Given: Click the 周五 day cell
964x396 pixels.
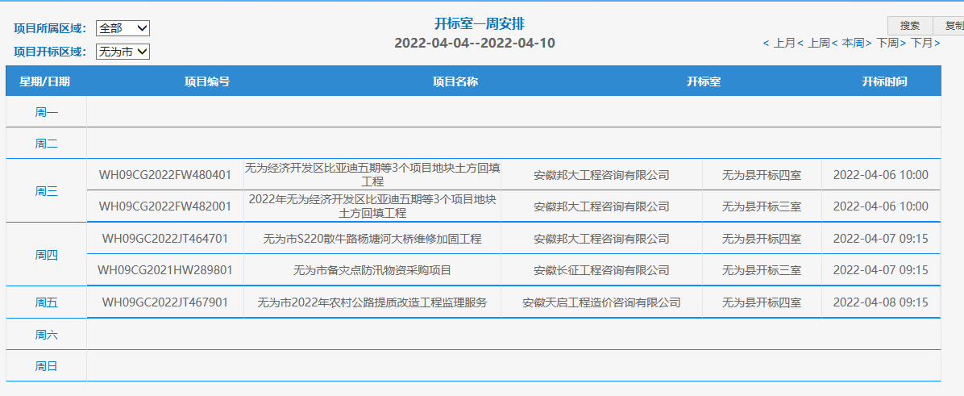Looking at the screenshot, I should (46, 302).
